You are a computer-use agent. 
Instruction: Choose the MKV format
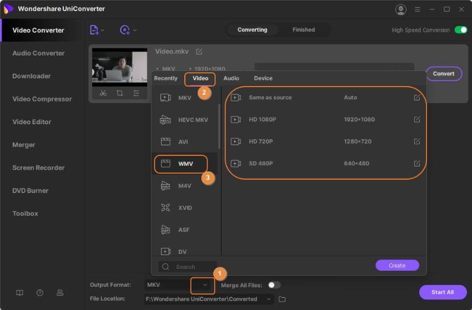coord(184,98)
